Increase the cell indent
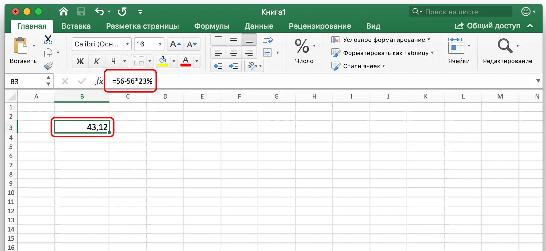 (234, 66)
